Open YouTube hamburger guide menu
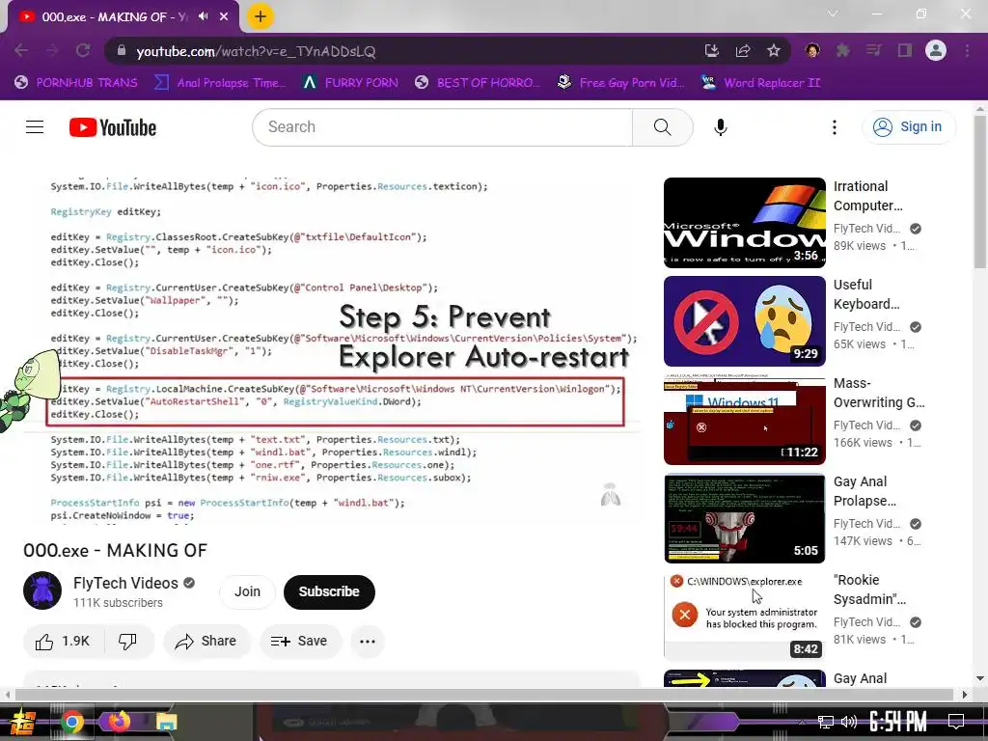 (x=35, y=127)
